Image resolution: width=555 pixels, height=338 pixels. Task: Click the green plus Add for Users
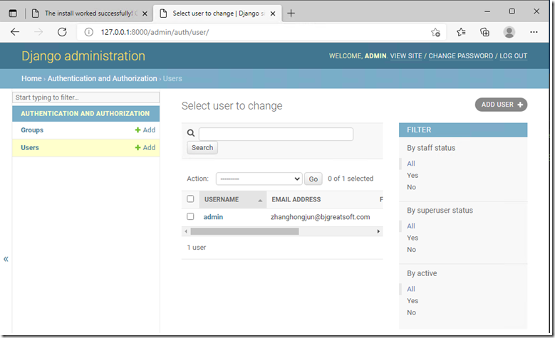145,147
